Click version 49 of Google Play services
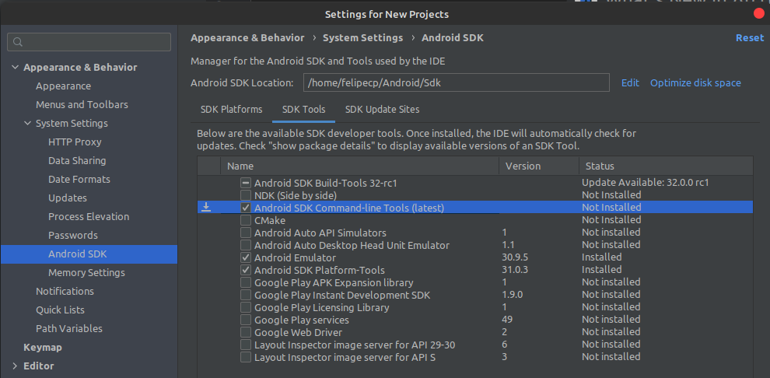Viewport: 770px width, 378px height. 507,320
